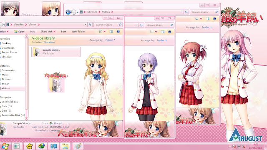Open Arrange by Folder dropdown in middle window

tap(162, 40)
